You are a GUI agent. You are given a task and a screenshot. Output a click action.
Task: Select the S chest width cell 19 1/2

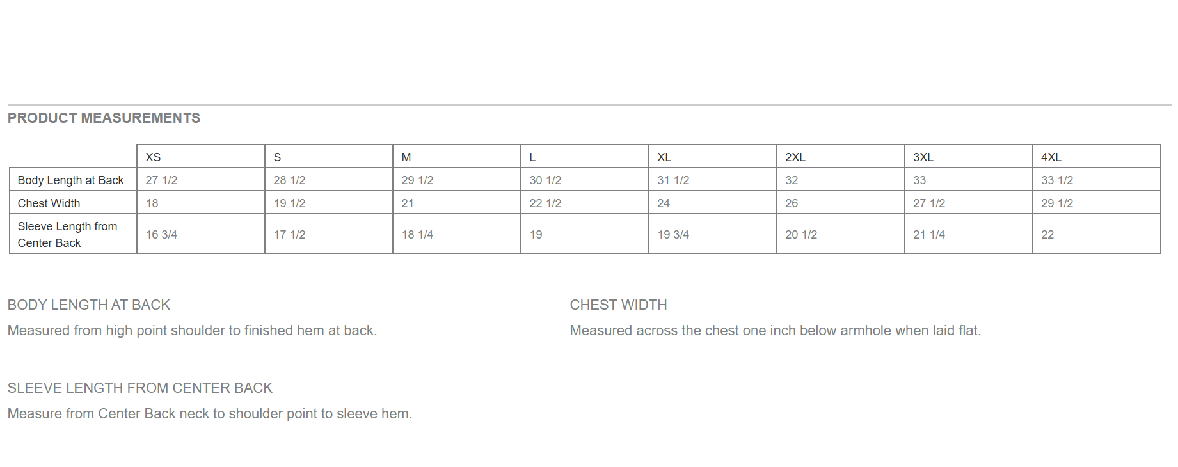pyautogui.click(x=289, y=203)
